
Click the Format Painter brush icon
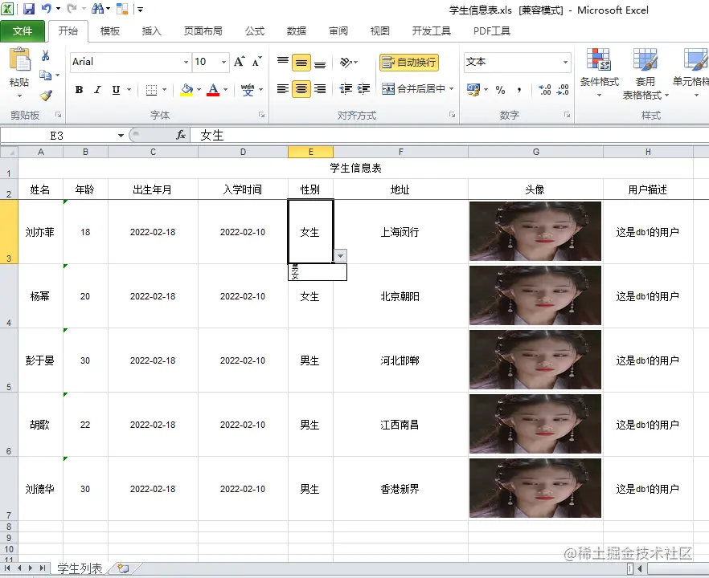[46, 96]
